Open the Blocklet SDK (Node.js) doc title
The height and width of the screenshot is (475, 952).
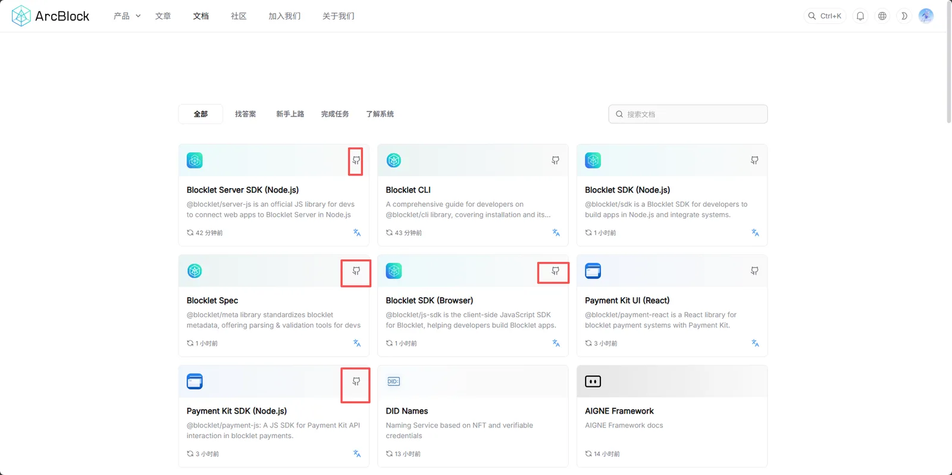pyautogui.click(x=628, y=190)
